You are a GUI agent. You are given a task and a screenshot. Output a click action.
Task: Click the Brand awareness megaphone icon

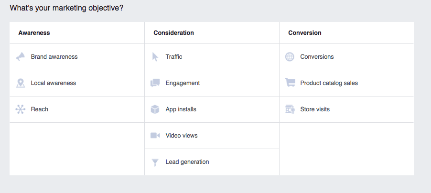tap(21, 57)
